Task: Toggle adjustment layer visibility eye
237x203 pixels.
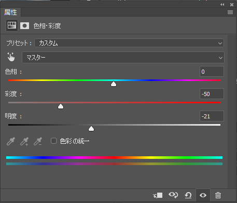Action: pos(203,195)
